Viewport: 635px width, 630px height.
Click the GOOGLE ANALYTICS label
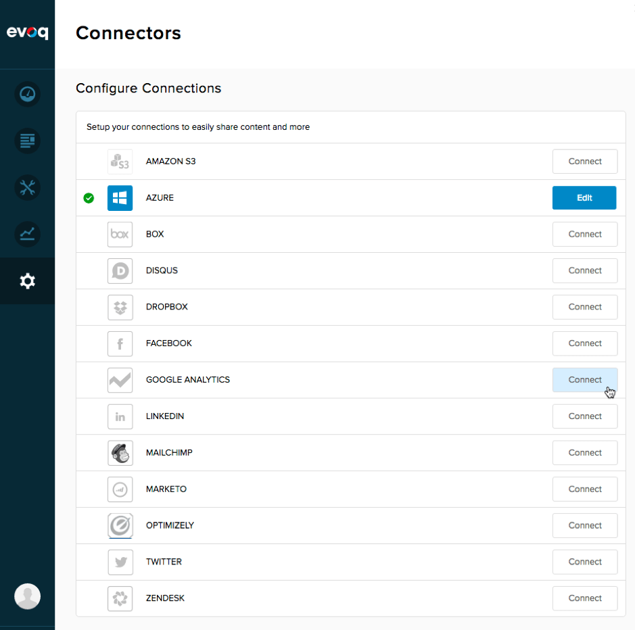coord(188,380)
